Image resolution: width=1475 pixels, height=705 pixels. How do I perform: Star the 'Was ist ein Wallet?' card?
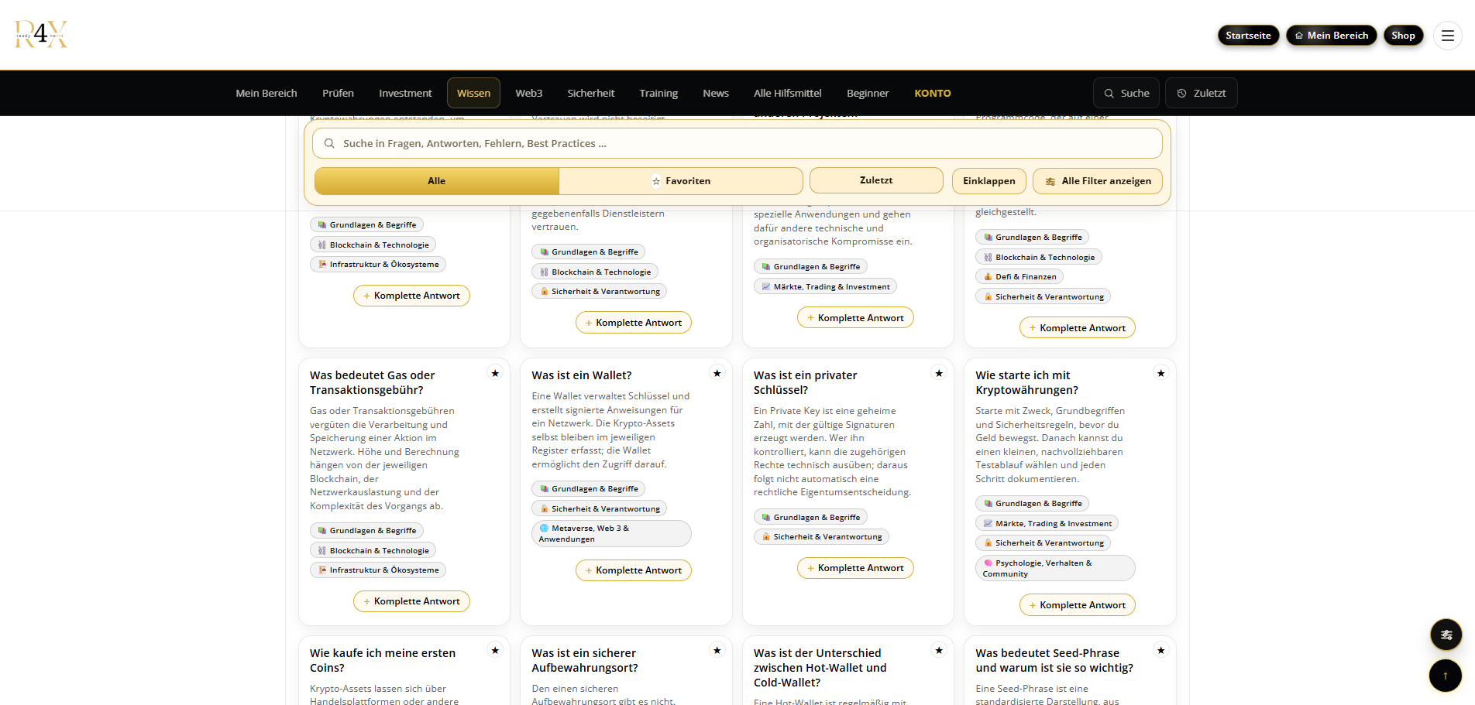click(717, 373)
